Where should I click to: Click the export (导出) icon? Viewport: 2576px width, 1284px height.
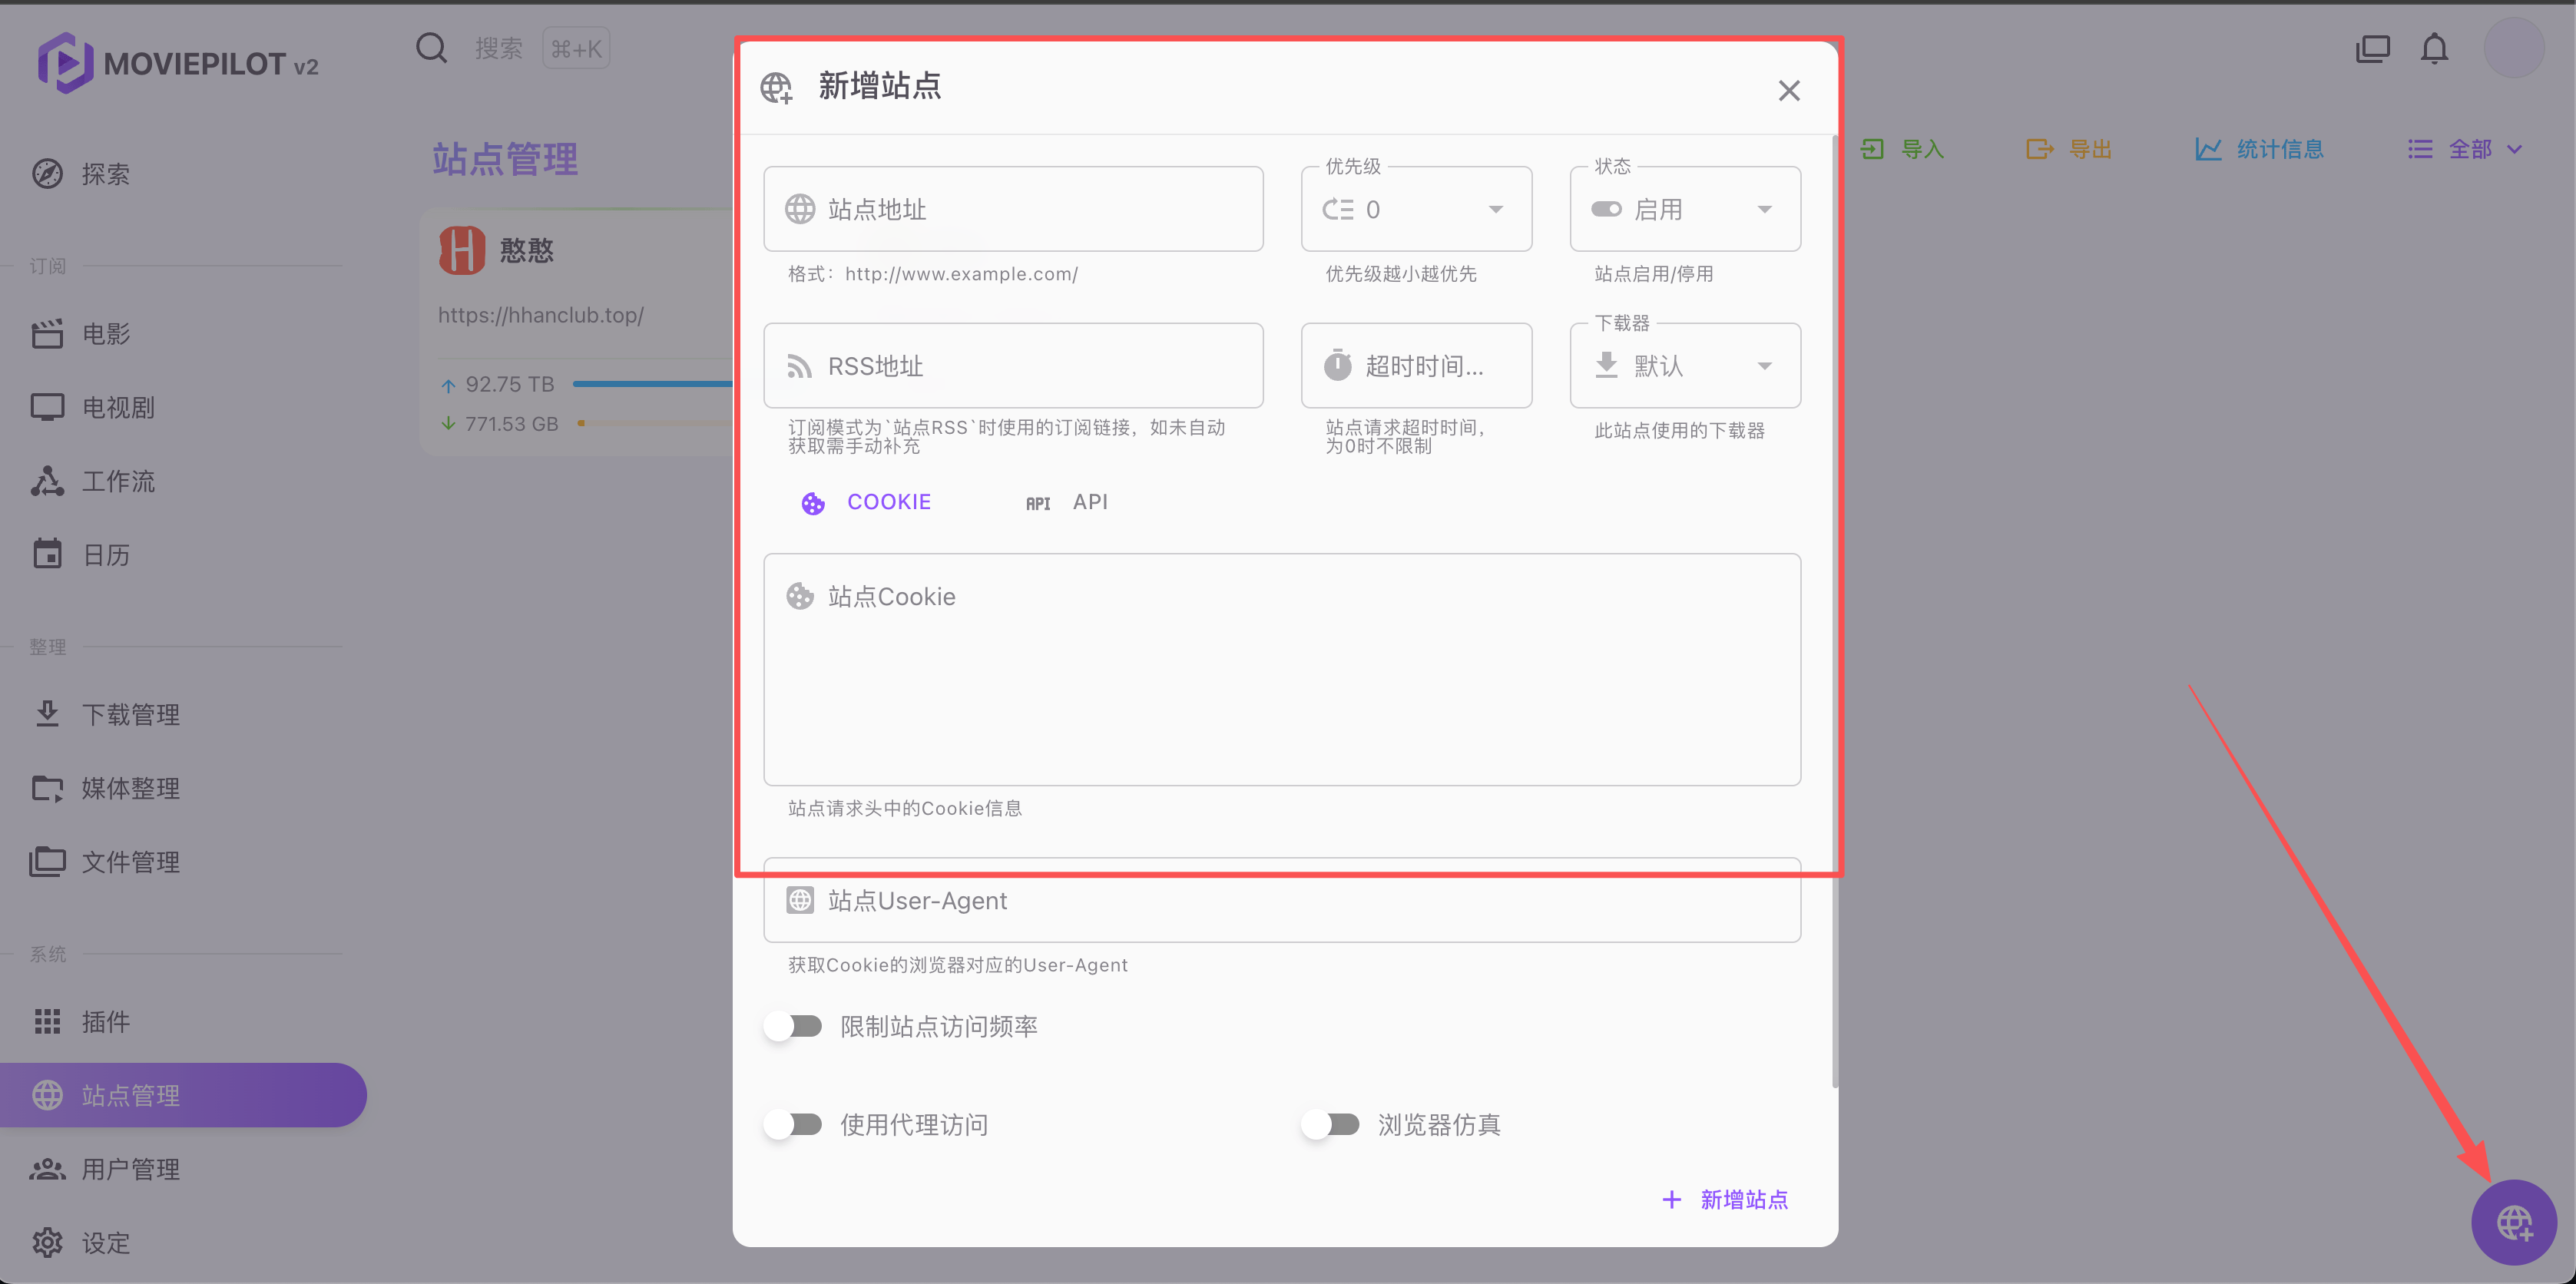(2039, 149)
